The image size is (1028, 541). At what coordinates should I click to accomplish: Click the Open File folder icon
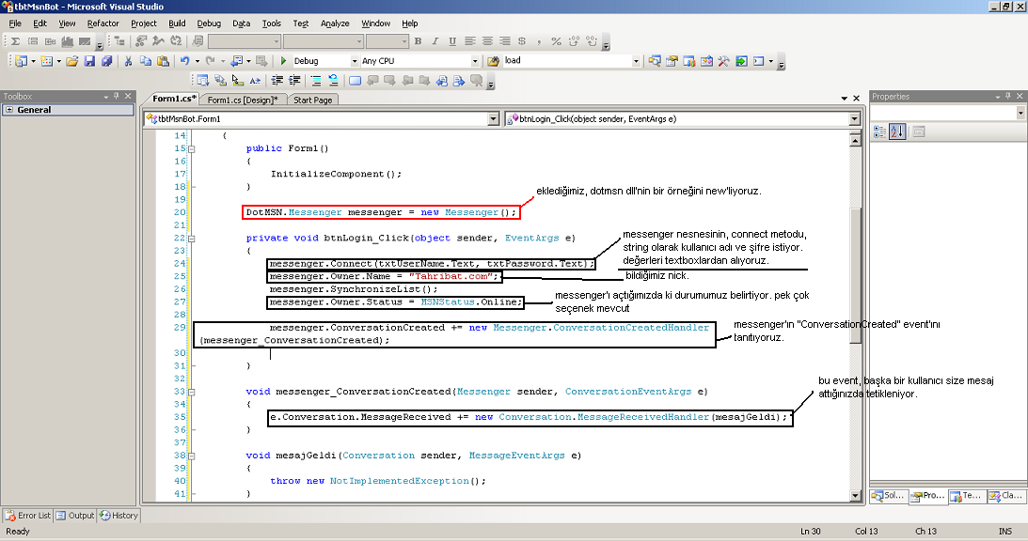click(72, 61)
